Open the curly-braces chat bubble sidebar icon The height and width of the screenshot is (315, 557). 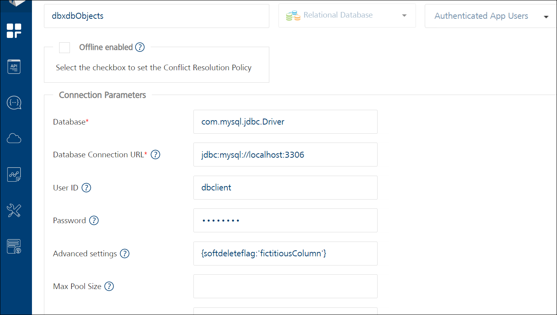[14, 103]
